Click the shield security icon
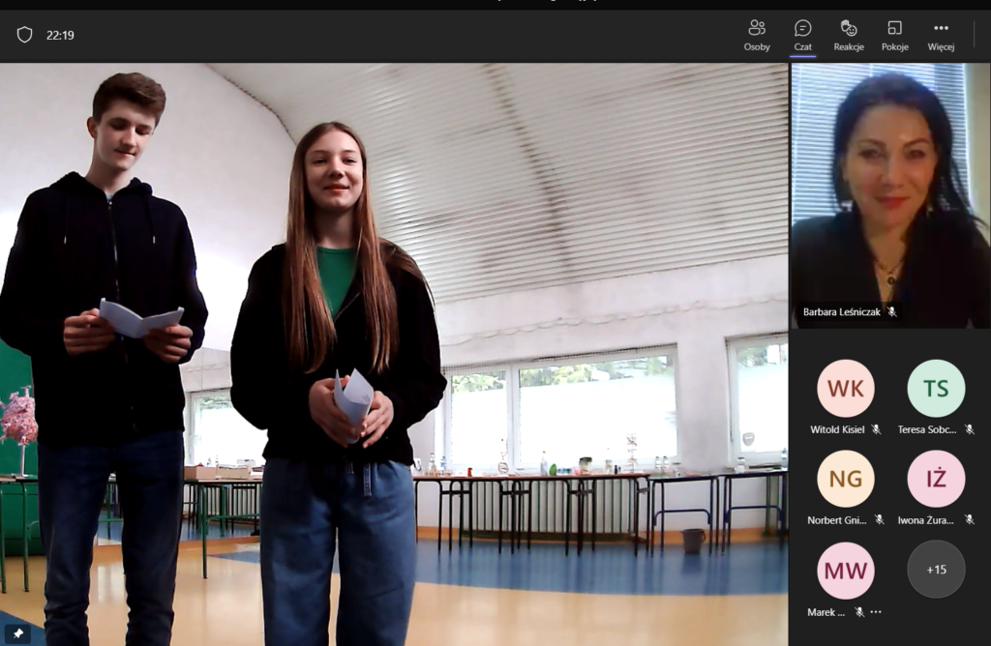Image resolution: width=991 pixels, height=646 pixels. coord(24,35)
